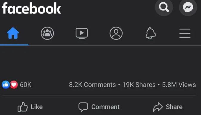Open Messenger chat icon
Viewport: 201px width, 115px height.
pyautogui.click(x=188, y=7)
